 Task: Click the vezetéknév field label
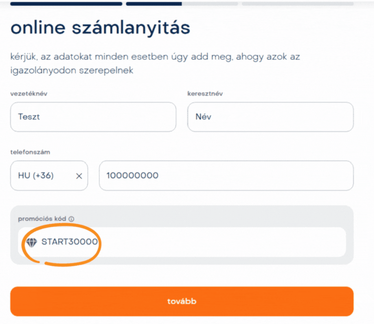pos(29,94)
